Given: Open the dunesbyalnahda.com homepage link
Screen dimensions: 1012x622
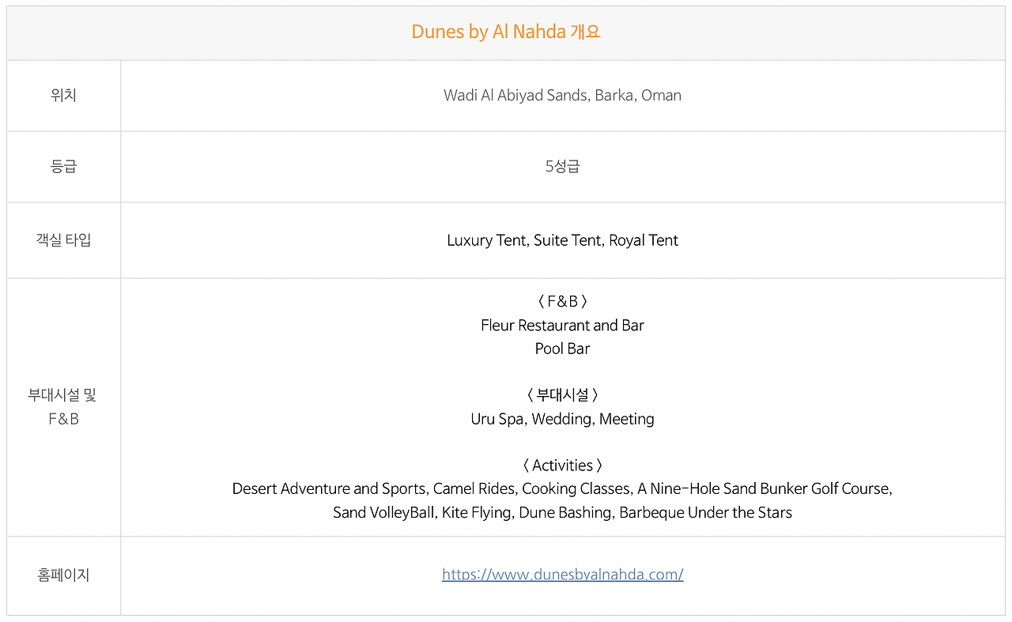Looking at the screenshot, I should tap(562, 575).
